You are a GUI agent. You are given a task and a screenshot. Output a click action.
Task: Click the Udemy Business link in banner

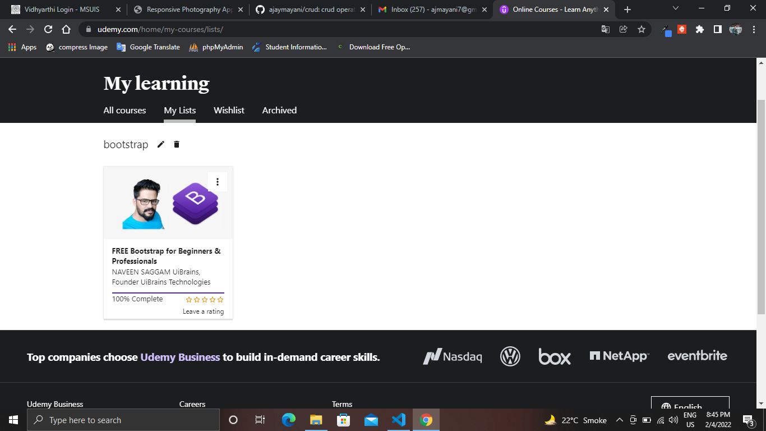click(180, 357)
